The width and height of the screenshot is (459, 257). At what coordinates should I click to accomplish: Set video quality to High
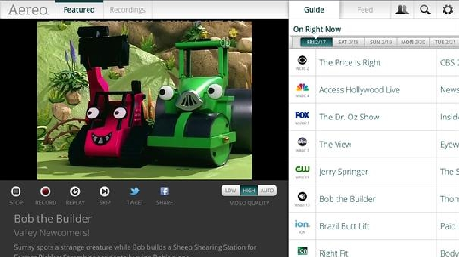pyautogui.click(x=249, y=191)
